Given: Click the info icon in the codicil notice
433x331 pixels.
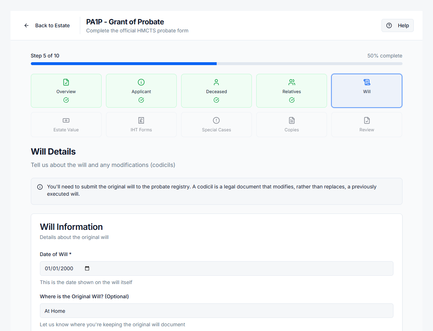Looking at the screenshot, I should (x=40, y=187).
